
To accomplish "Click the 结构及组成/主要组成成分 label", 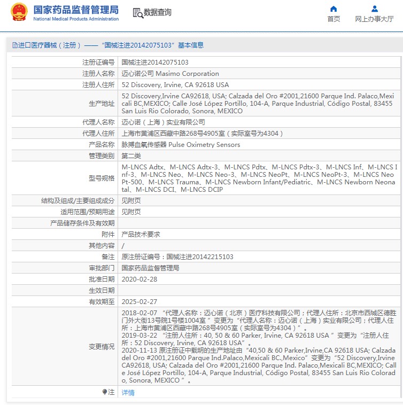I will 77,201.
